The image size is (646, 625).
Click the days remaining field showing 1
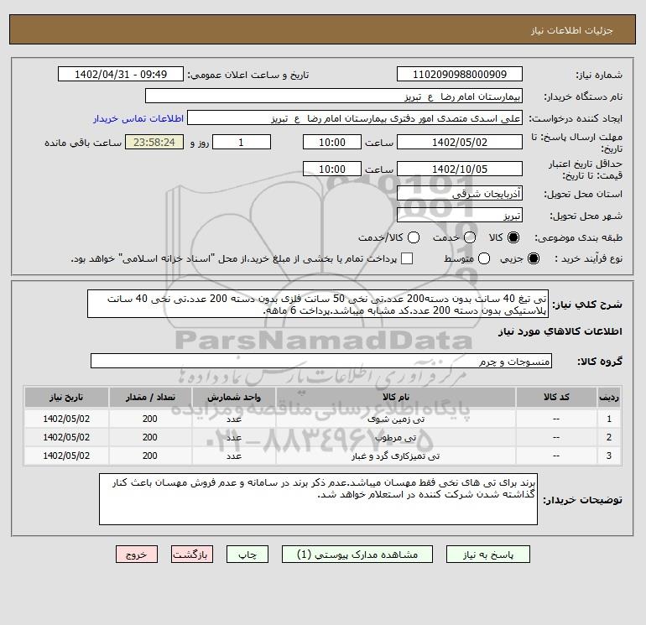tap(242, 142)
